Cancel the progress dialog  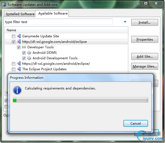(136, 124)
